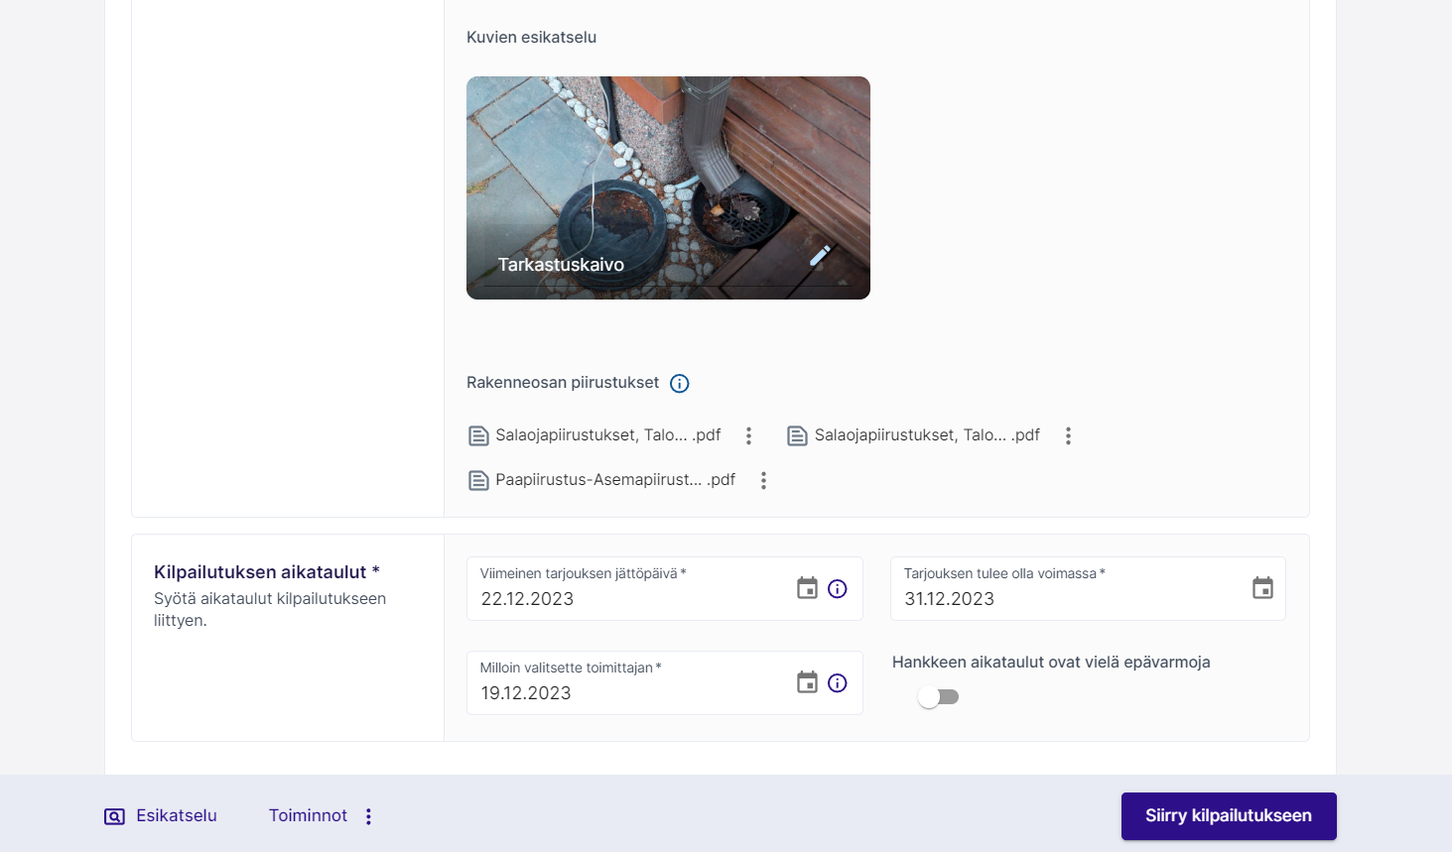Open three-dot menu of left Salaojapiirustukset file
The image size is (1452, 852).
[x=748, y=436]
